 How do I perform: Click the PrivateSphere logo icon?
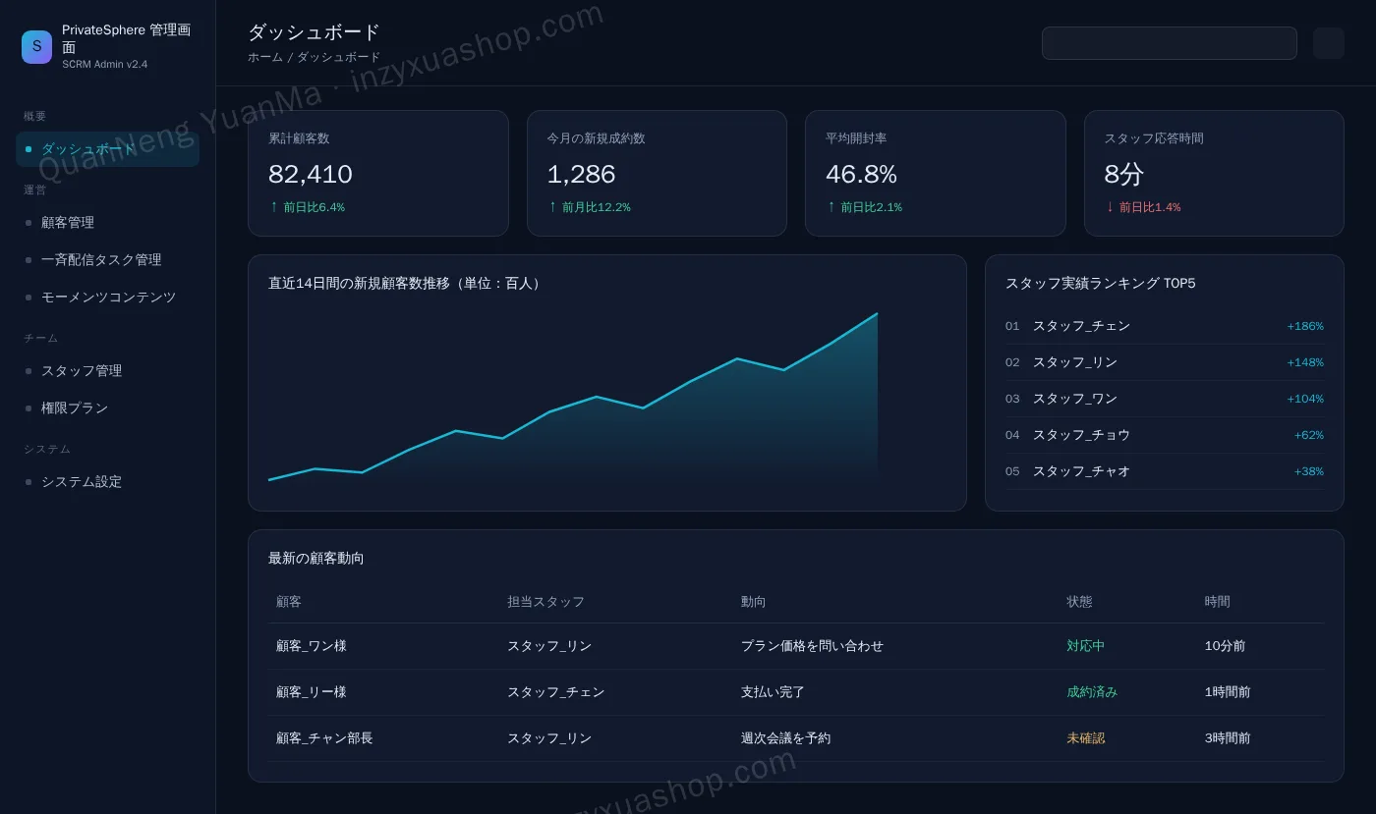(37, 46)
